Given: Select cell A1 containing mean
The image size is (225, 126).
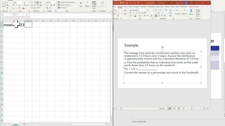Looking at the screenshot, I should pyautogui.click(x=14, y=25).
